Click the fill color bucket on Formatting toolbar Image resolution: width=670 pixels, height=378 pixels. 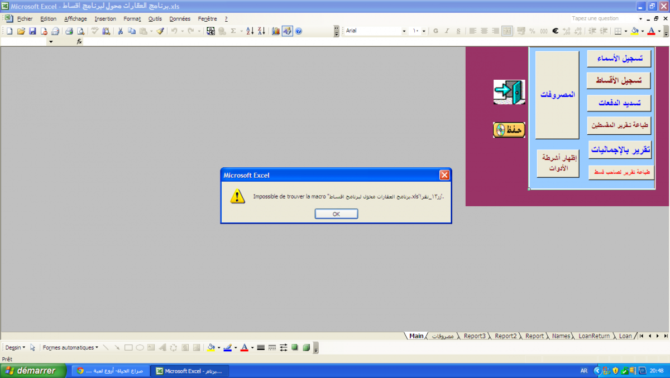point(635,31)
